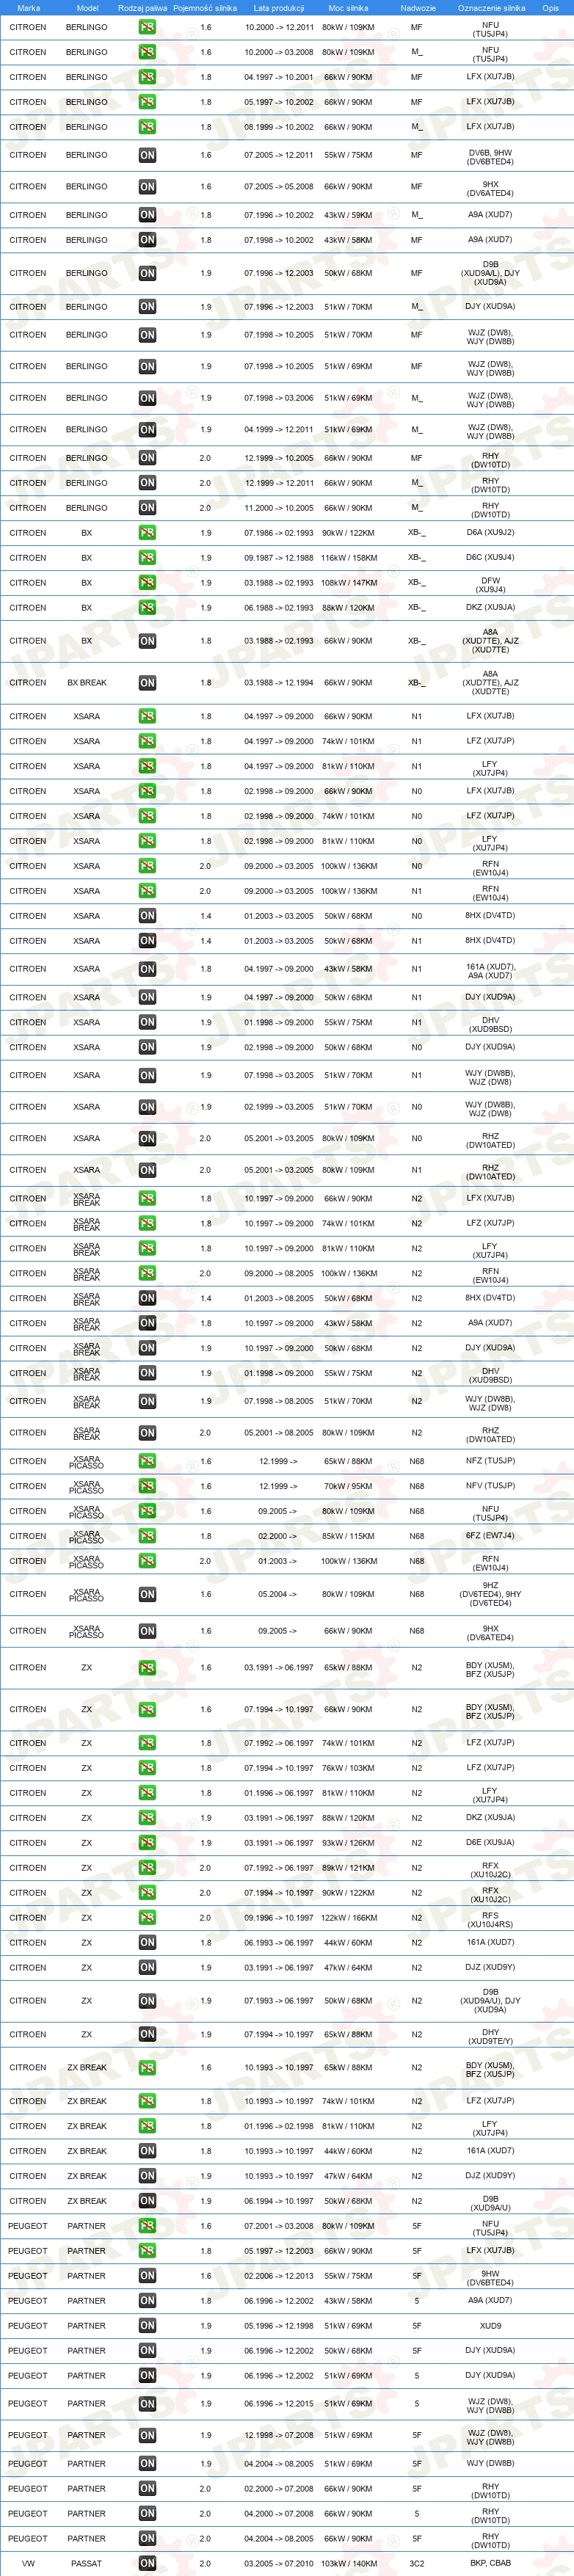Screen dimensions: 574x2576
Task: Click petrol icon in Berlingo 10.2000 -> 12.2011 row
Action: pyautogui.click(x=147, y=27)
